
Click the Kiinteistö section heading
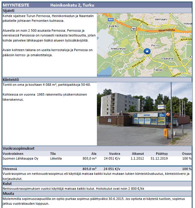point(11,79)
